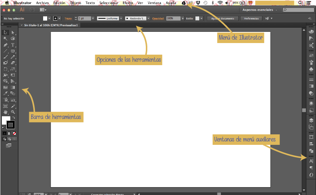
Task: Select the Rotate tool
Action: tap(6, 69)
